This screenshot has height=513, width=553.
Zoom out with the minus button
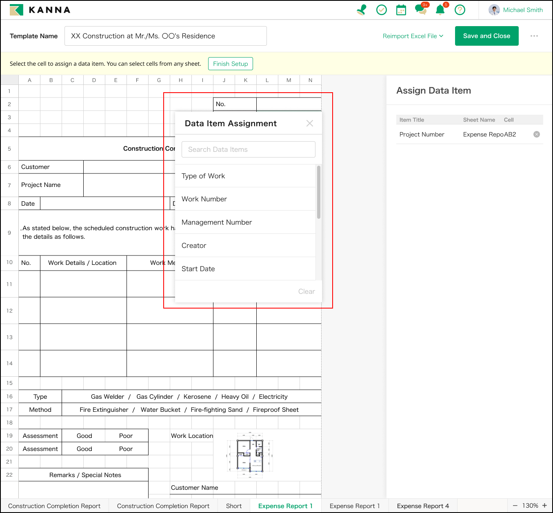(x=515, y=505)
